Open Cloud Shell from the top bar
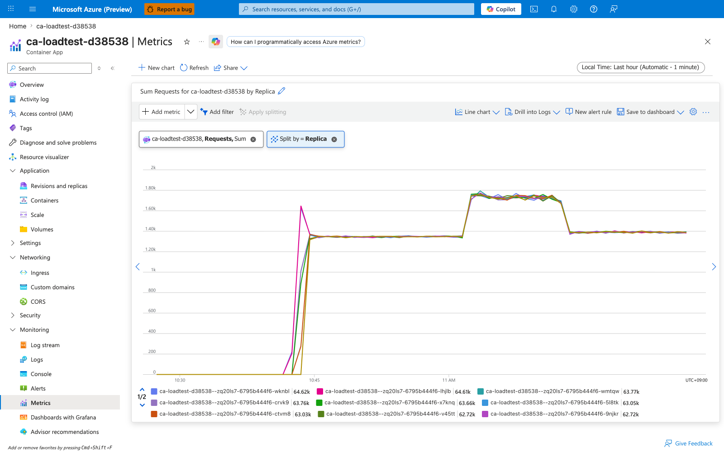Screen dimensions: 724x452 coord(534,9)
